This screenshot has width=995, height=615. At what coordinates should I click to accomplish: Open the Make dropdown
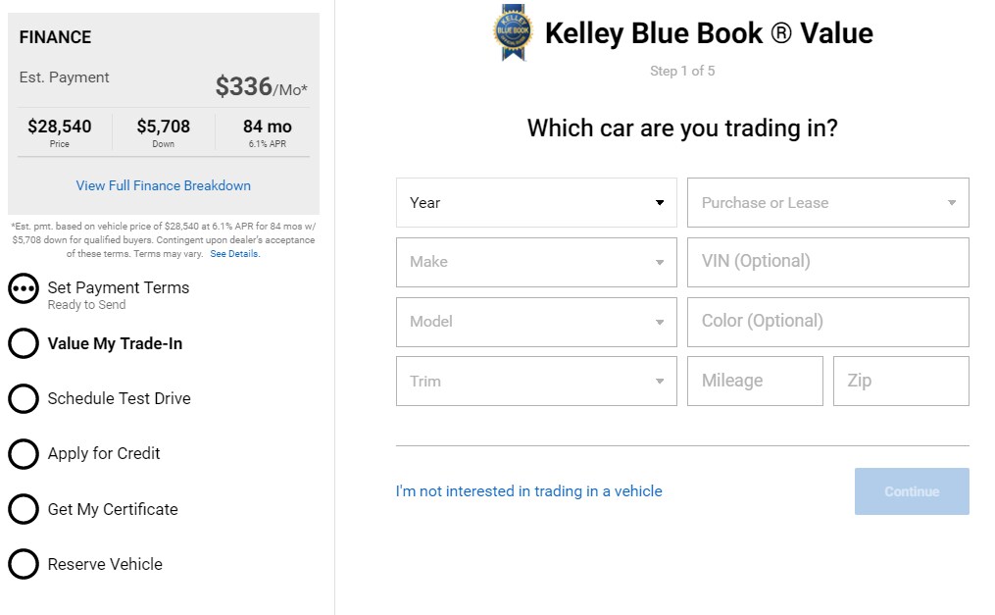(537, 262)
